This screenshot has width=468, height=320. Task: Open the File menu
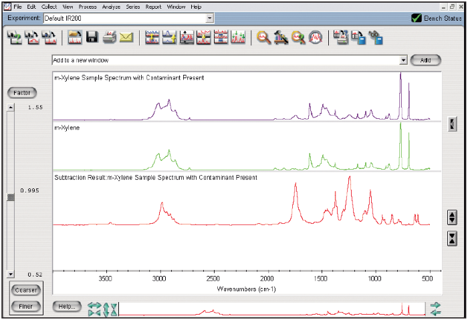(17, 7)
